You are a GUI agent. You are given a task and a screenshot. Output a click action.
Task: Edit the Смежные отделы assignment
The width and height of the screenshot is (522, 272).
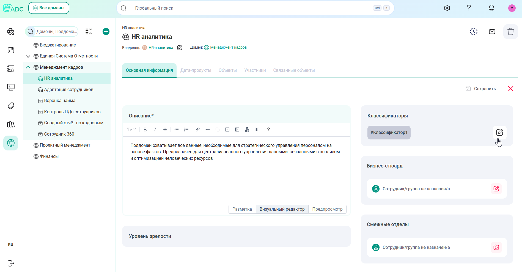(496, 247)
